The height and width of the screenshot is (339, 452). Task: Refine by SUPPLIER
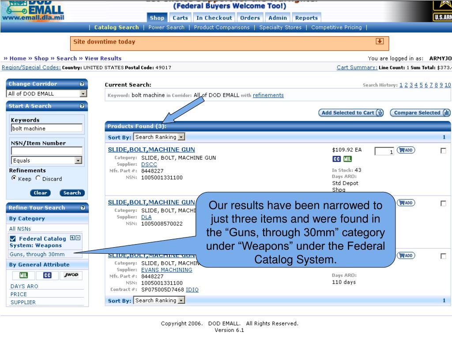(x=23, y=302)
